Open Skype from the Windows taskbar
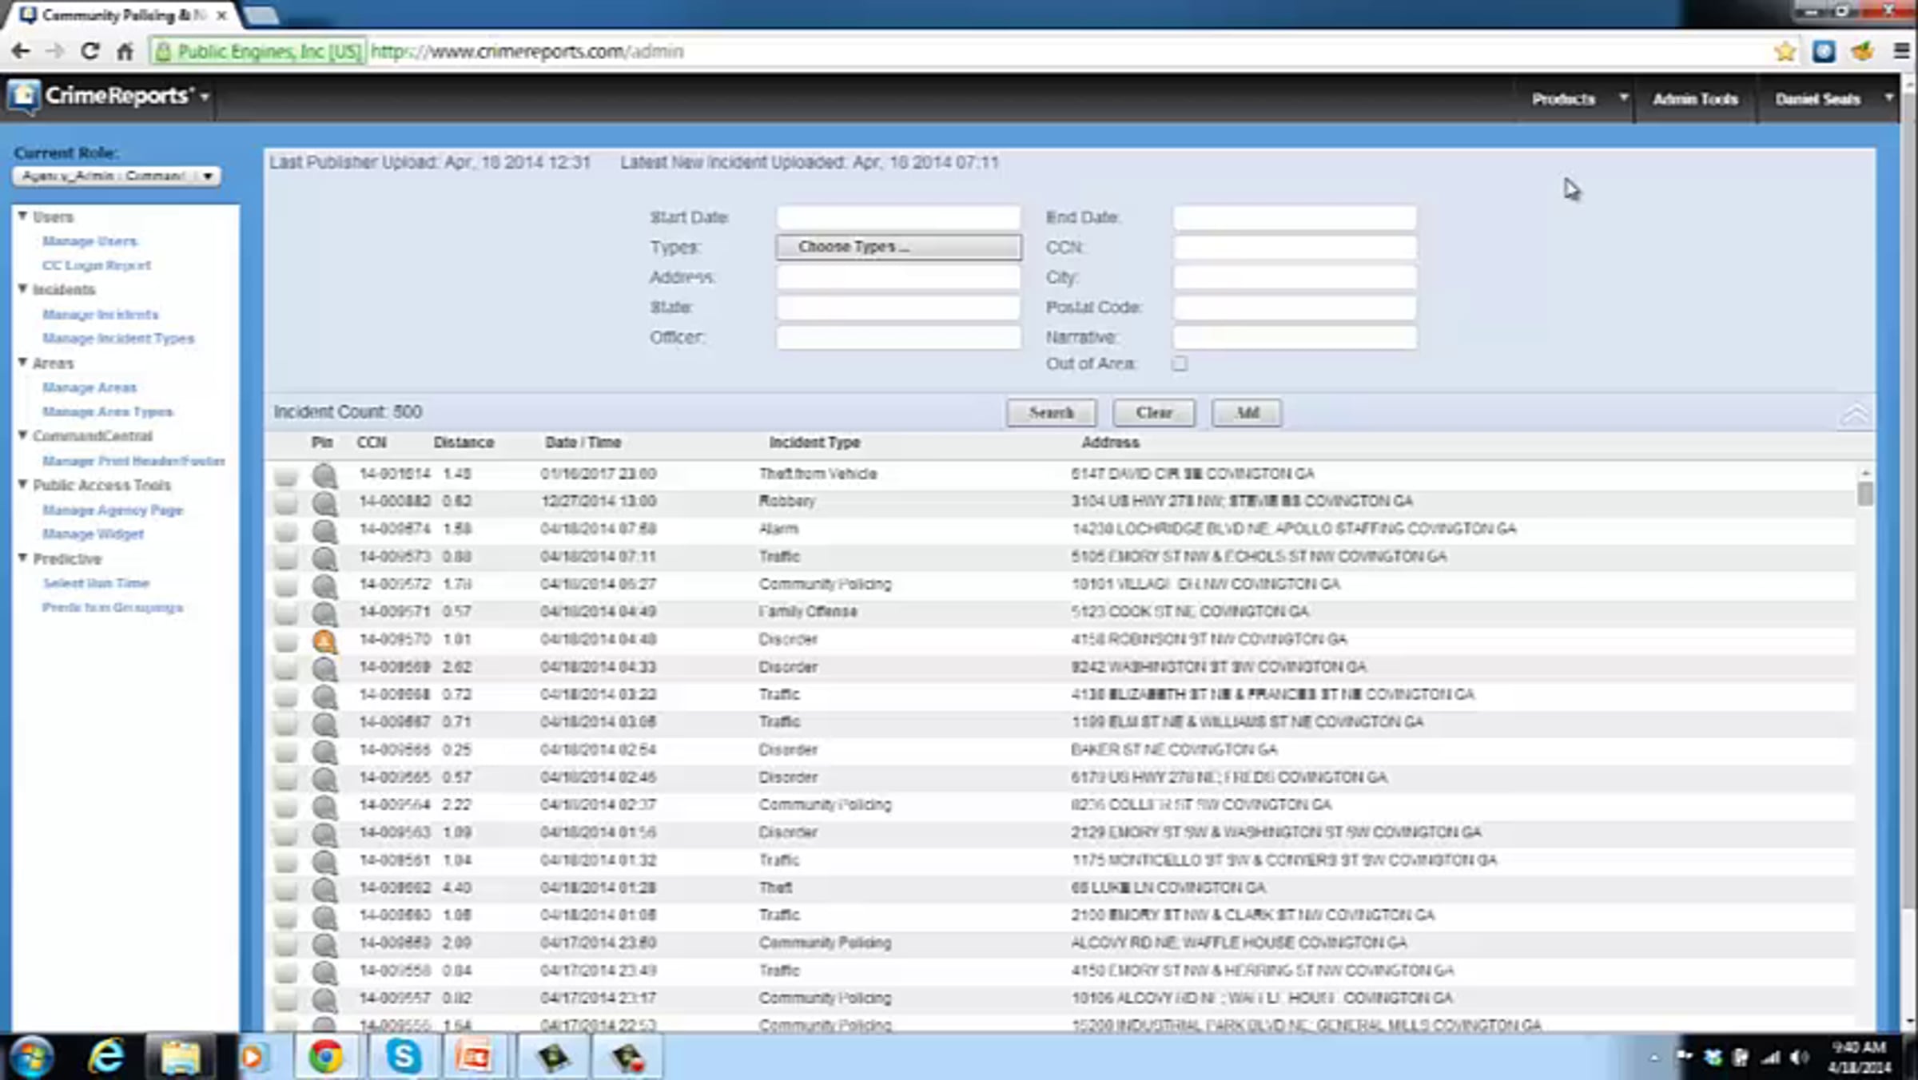Screen dimensions: 1918x1080 tap(403, 1056)
